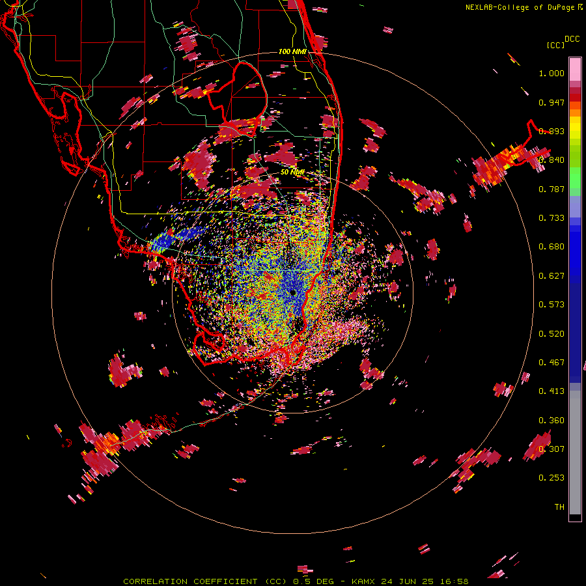Select the 0.947 scale value
The image size is (586, 586).
pyautogui.click(x=551, y=102)
